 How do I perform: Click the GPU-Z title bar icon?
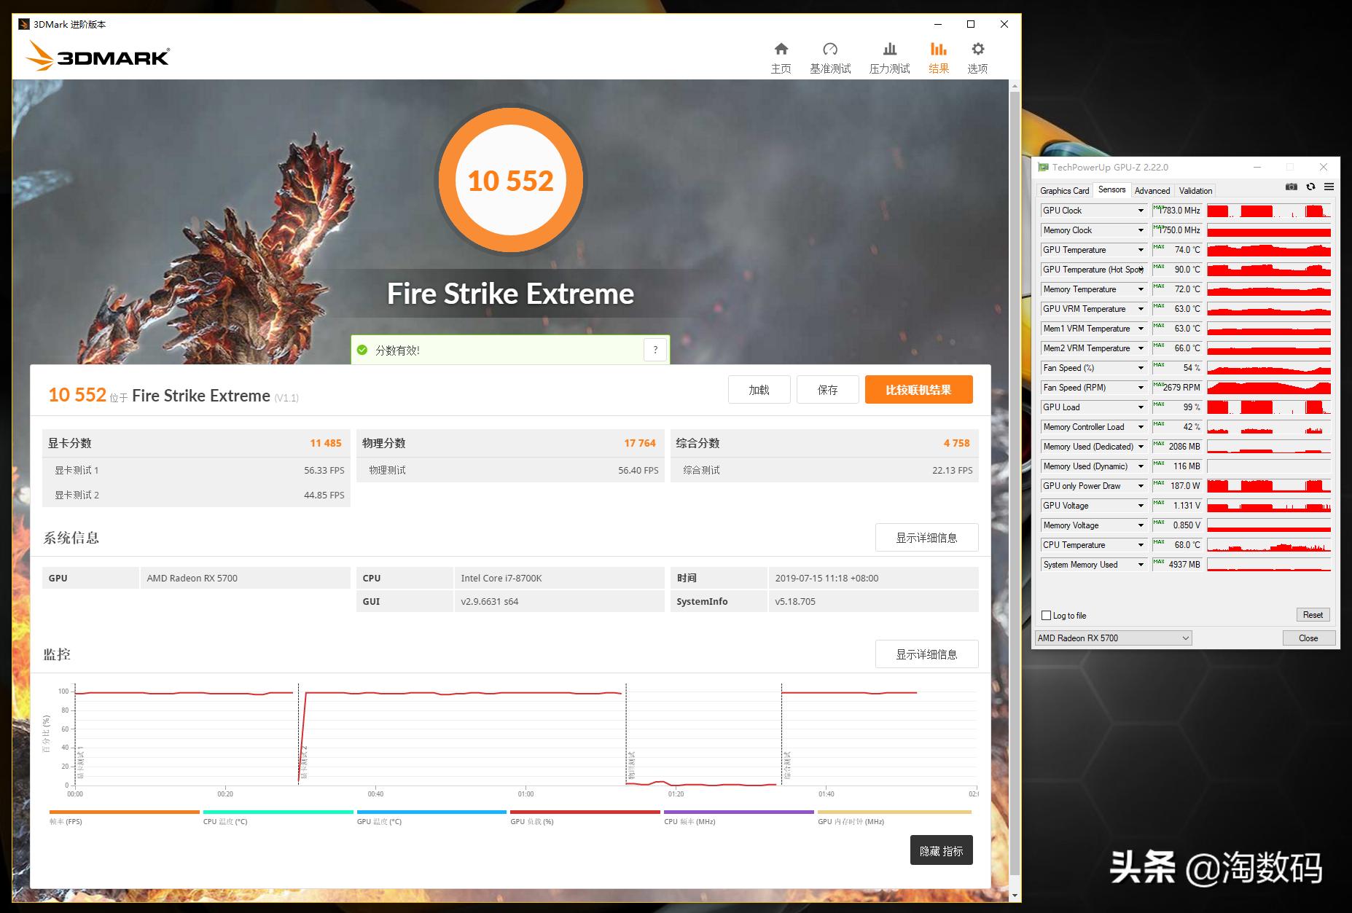1044,168
